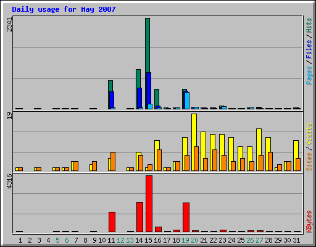
Task: Click the "Daily usage for May 2007" title
Action: [x=64, y=9]
